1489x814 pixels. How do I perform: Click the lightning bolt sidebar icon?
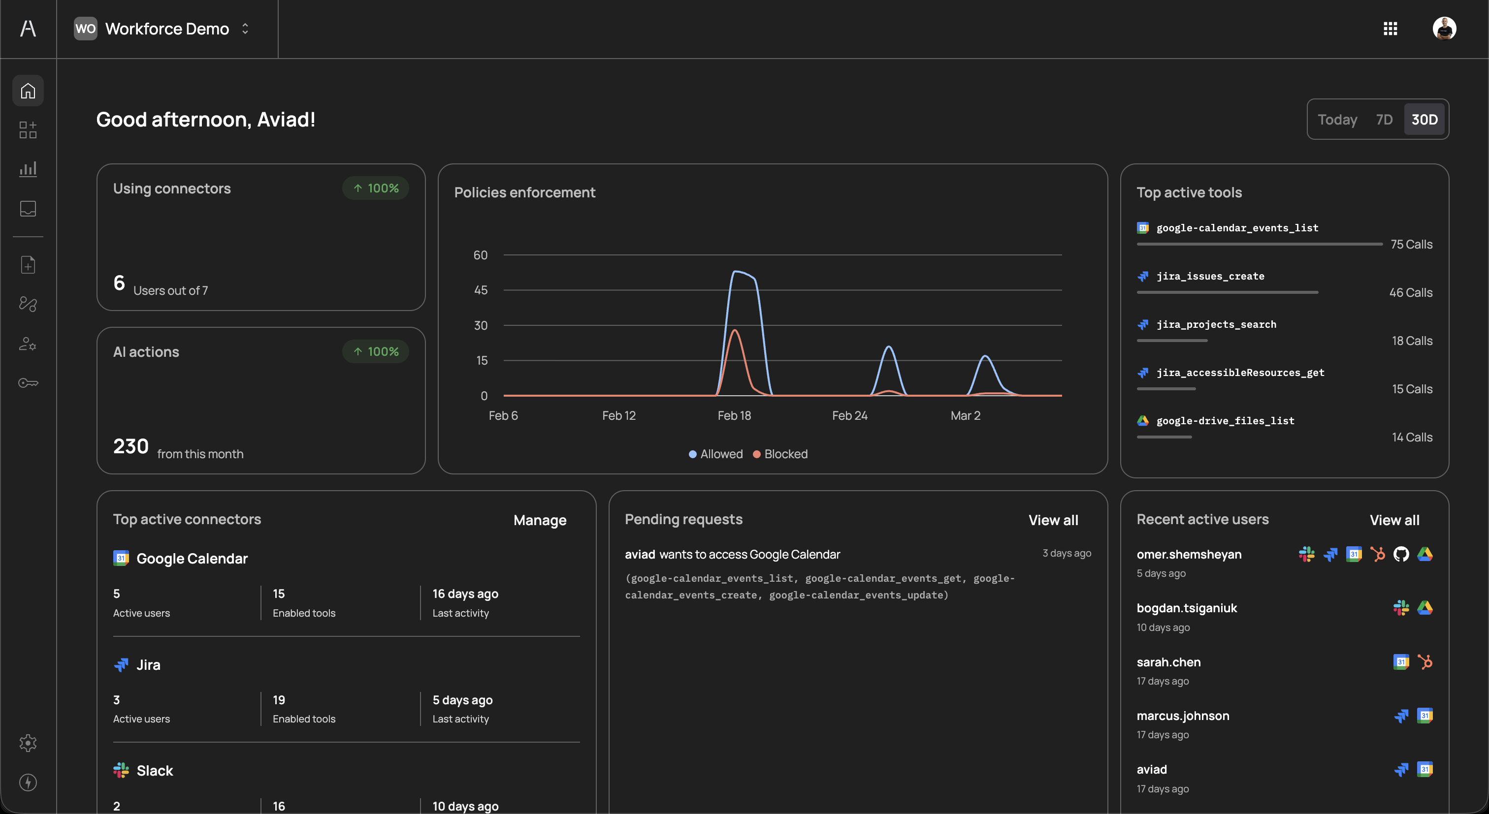pyautogui.click(x=28, y=783)
